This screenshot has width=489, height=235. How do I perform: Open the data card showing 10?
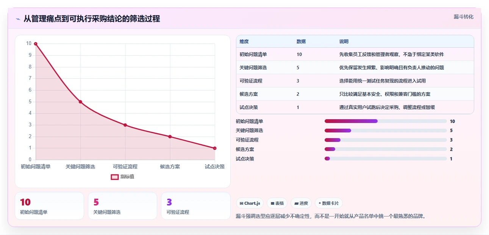coord(49,206)
